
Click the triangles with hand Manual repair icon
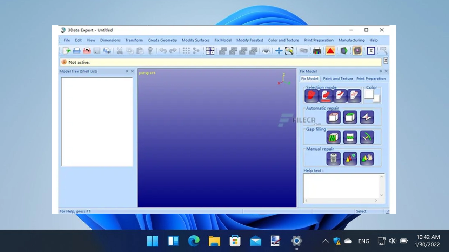pyautogui.click(x=367, y=158)
